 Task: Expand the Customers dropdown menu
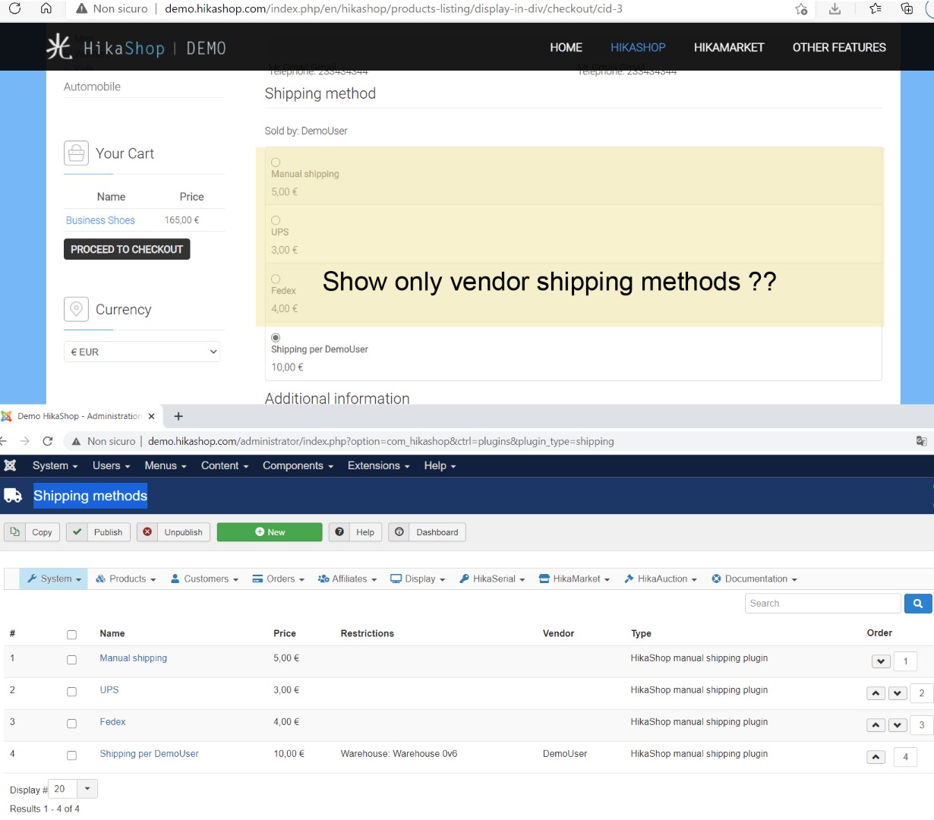[205, 579]
